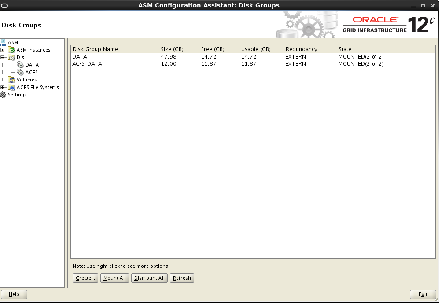Viewport: 442px width, 303px height.
Task: Click the Volumes folder icon
Action: (x=11, y=80)
